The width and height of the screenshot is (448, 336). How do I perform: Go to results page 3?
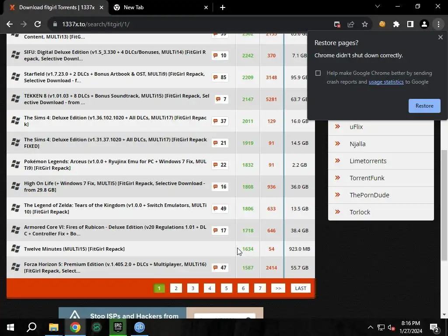click(193, 288)
